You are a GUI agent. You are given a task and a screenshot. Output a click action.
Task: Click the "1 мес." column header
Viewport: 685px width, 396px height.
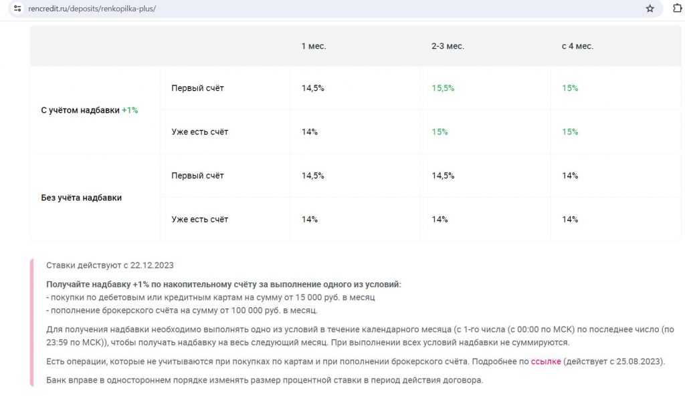click(314, 46)
